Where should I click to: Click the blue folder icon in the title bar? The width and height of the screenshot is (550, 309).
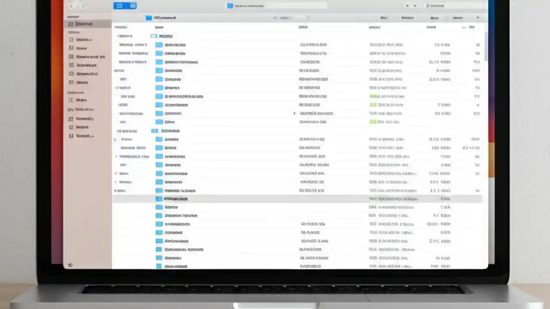pos(149,18)
